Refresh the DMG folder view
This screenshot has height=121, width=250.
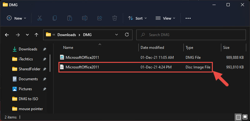[x=127, y=35]
